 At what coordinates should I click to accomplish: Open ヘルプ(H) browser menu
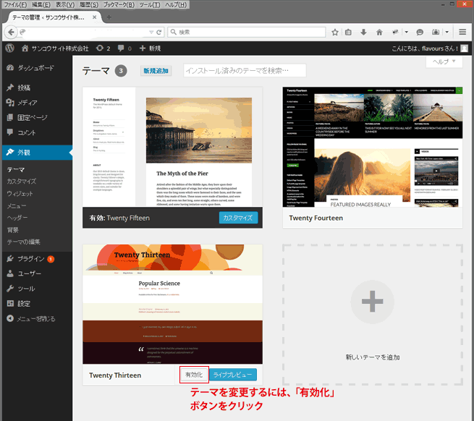(176, 5)
